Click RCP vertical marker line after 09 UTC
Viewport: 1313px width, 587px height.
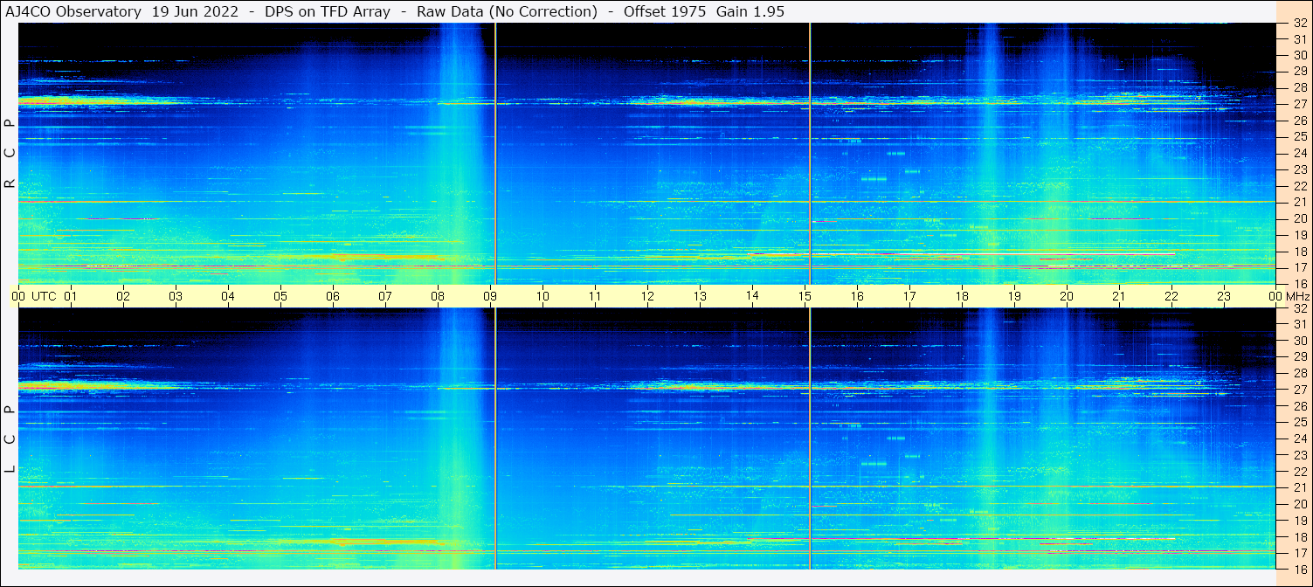(495, 154)
